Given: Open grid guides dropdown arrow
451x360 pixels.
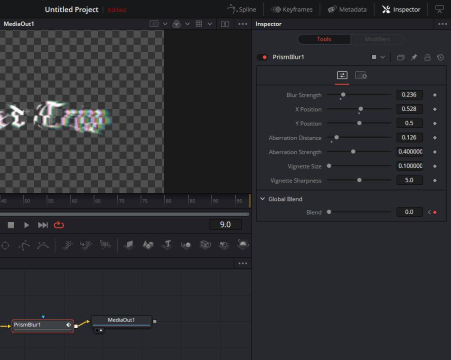Looking at the screenshot, I should tap(210, 24).
